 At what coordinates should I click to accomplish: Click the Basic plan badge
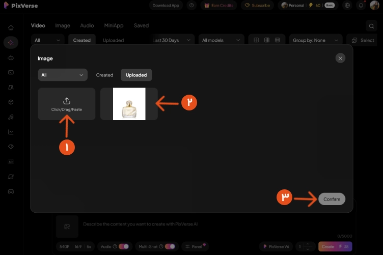coord(330,6)
